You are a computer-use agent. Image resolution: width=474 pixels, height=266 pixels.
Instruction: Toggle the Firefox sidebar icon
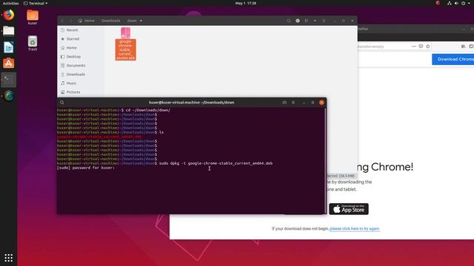(x=471, y=47)
